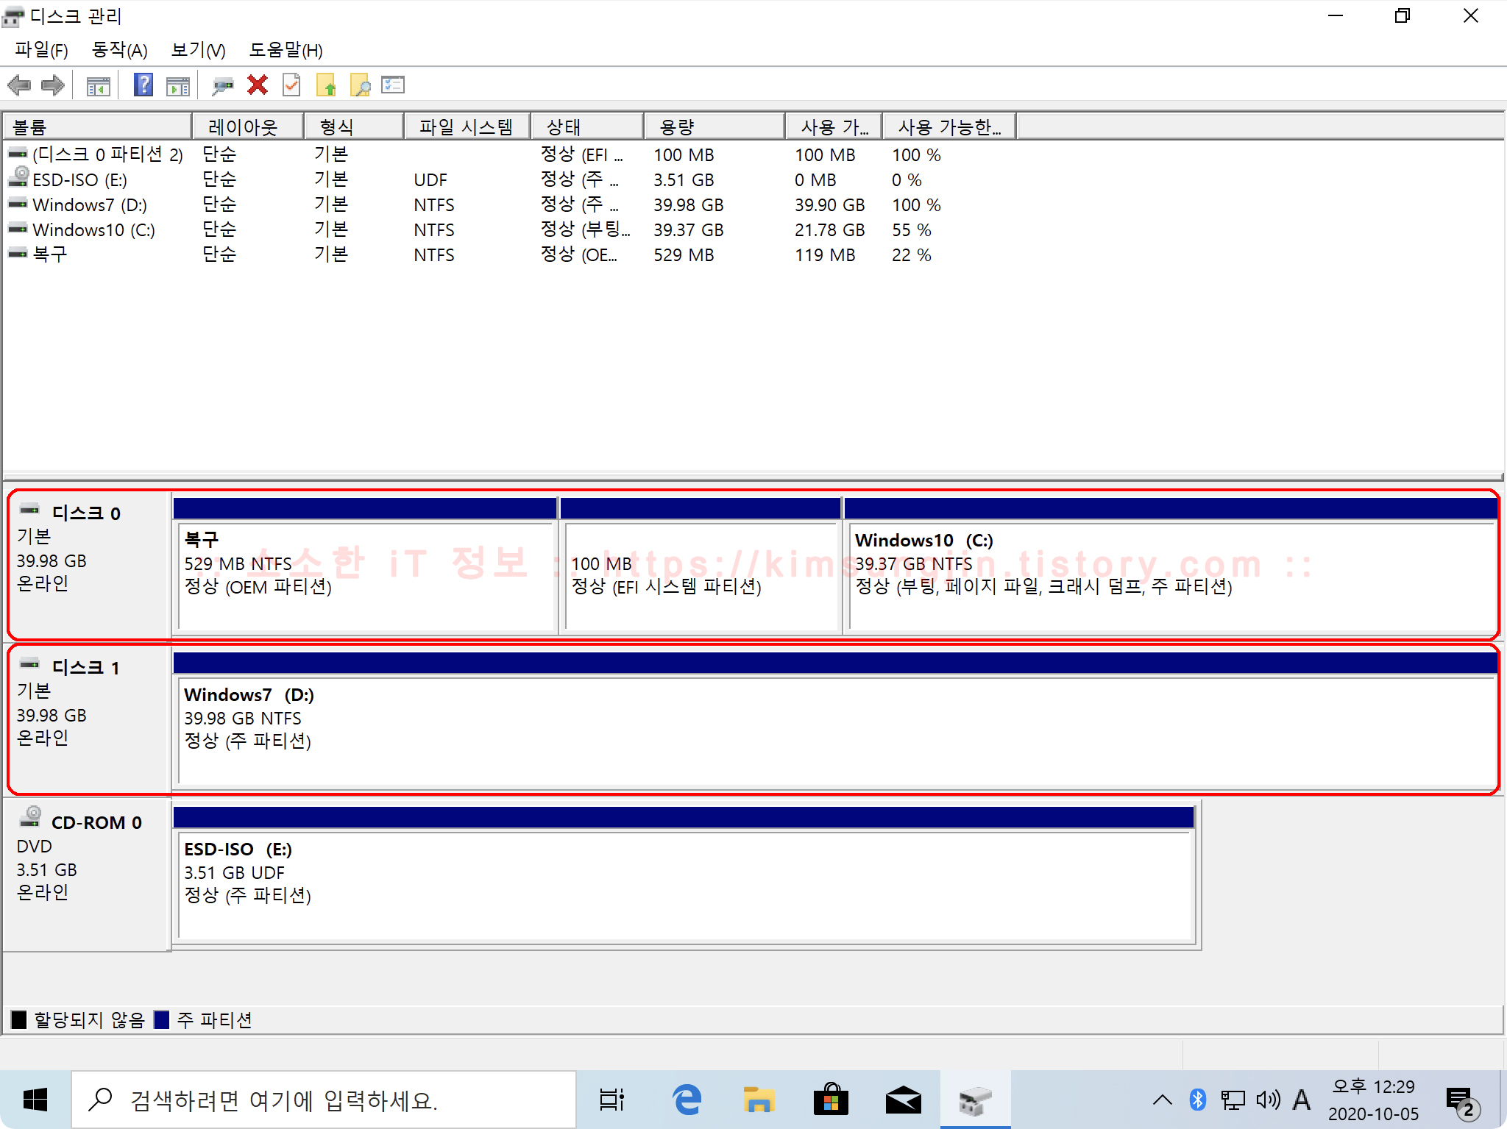This screenshot has width=1507, height=1129.
Task: Toggle the Show/Hide Console Tree icon
Action: 98,85
